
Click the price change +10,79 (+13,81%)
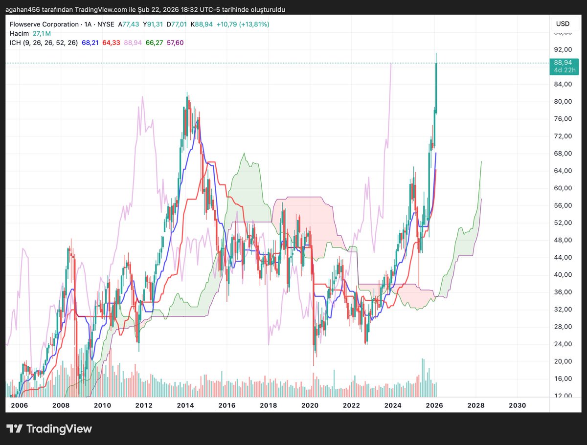tap(243, 24)
